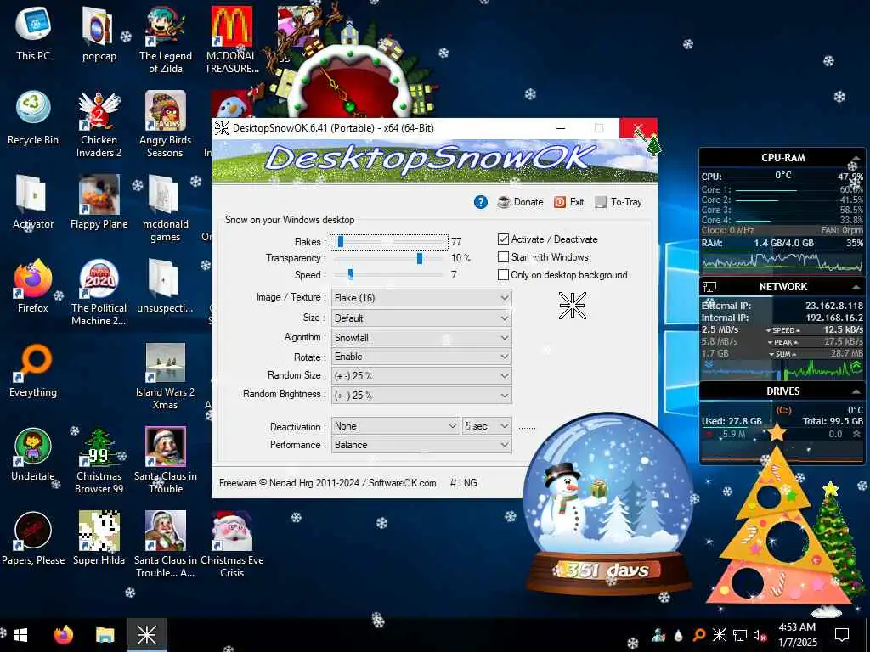Open Image / Texture dropdown Flake (16)
Screen dimensions: 870x652
click(x=421, y=298)
